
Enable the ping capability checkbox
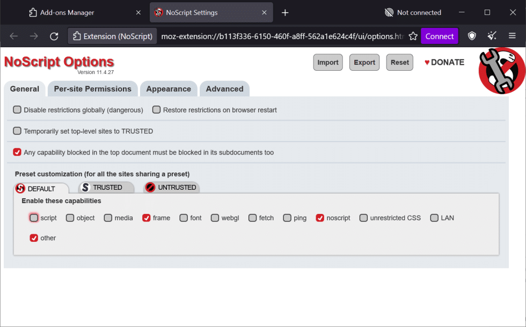pos(287,218)
